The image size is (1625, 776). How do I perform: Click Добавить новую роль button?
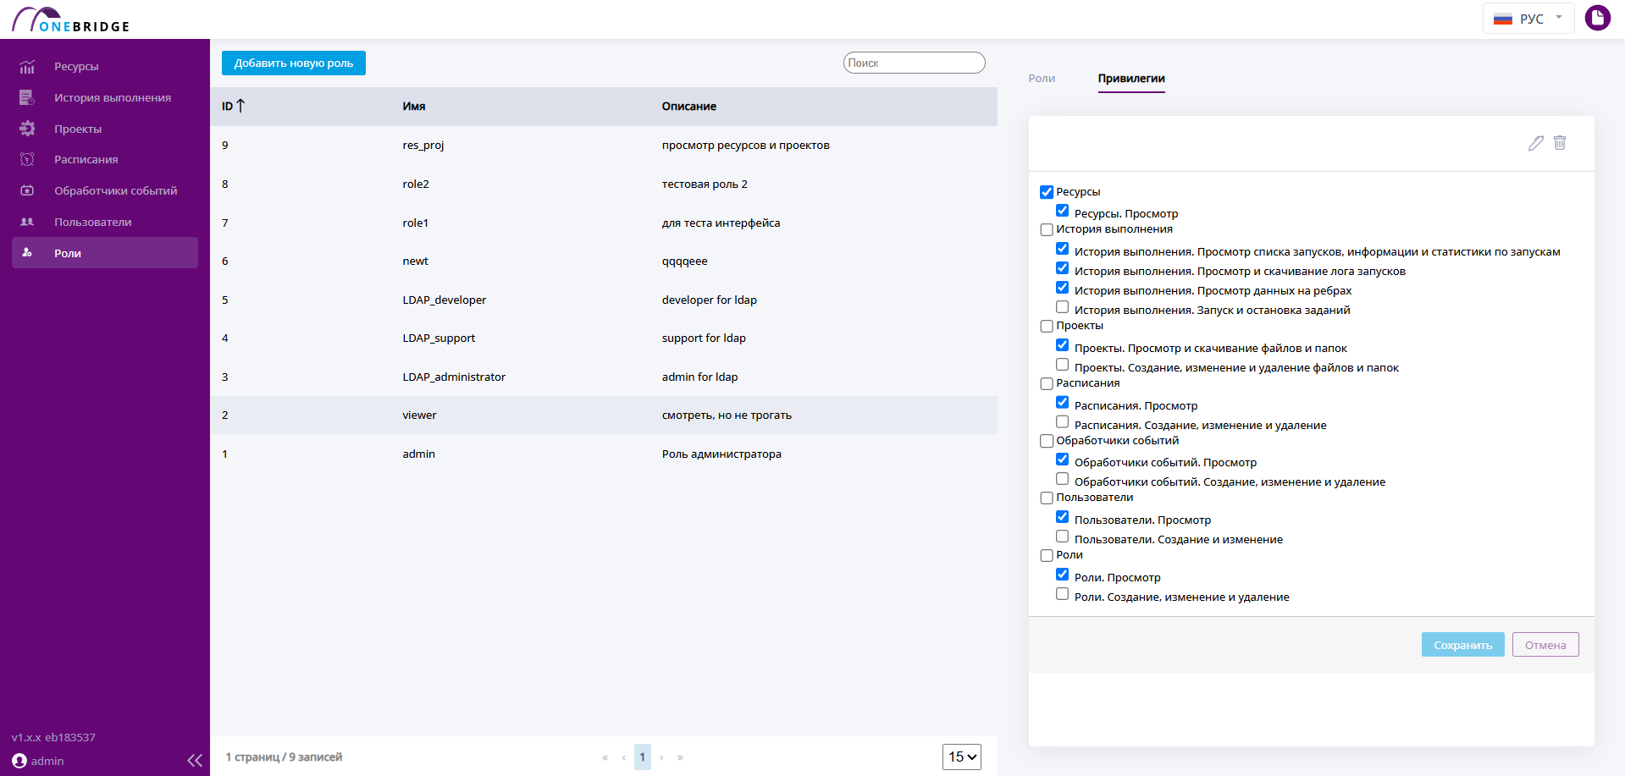[294, 63]
